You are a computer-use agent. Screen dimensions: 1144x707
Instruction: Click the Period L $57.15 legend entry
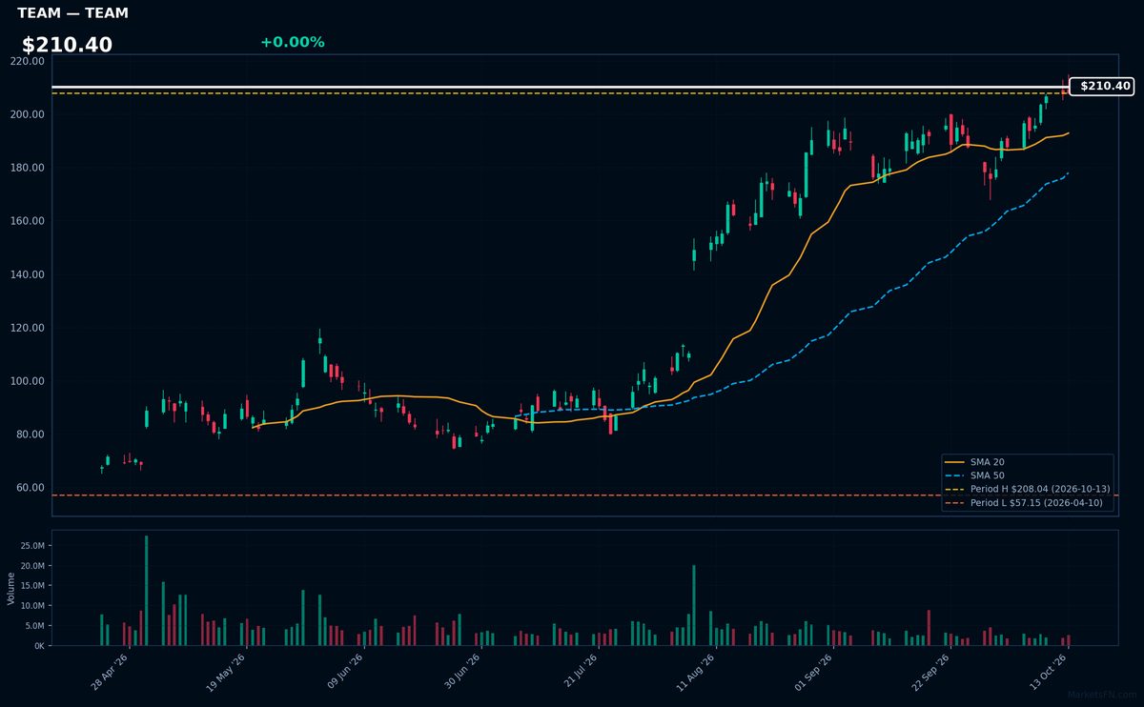click(x=1028, y=502)
